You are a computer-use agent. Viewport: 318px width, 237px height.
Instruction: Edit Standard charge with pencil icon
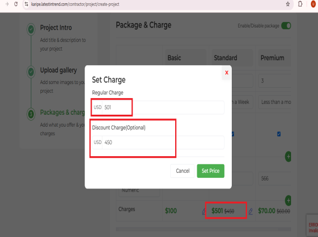(x=251, y=212)
